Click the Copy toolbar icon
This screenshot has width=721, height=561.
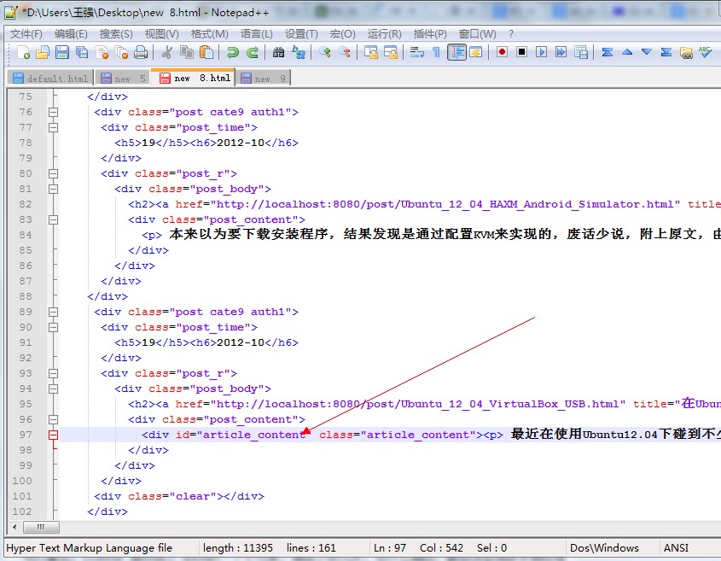(x=187, y=52)
